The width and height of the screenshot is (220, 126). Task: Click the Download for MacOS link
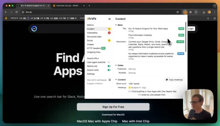[x=113, y=115]
